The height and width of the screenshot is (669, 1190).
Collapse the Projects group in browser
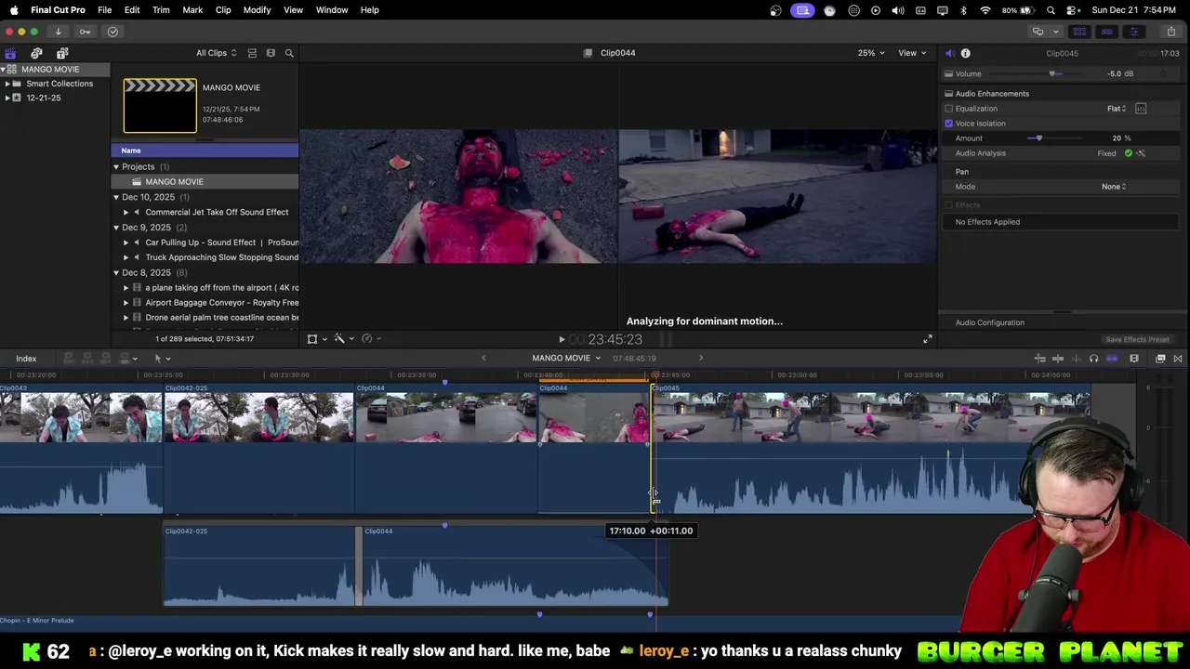pyautogui.click(x=116, y=167)
